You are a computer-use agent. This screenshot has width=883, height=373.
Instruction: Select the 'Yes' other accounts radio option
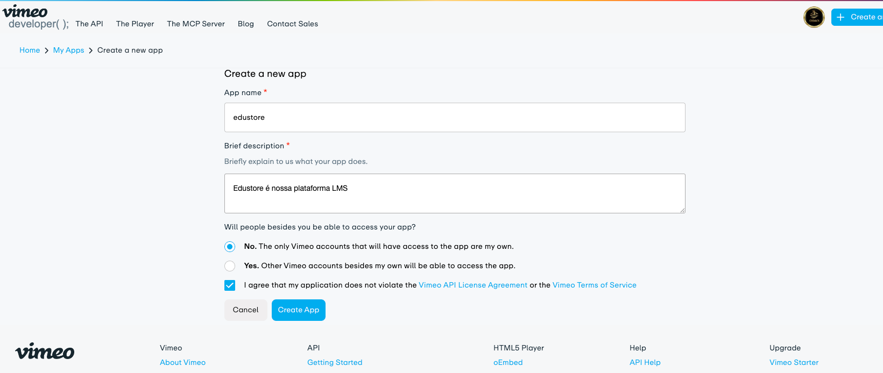click(230, 266)
